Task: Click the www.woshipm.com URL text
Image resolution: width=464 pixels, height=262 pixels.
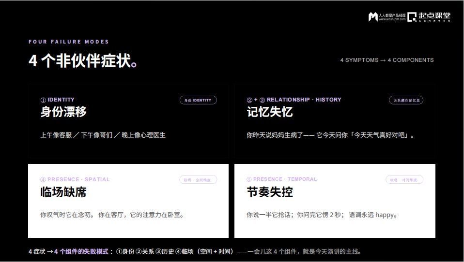Action: [392, 19]
